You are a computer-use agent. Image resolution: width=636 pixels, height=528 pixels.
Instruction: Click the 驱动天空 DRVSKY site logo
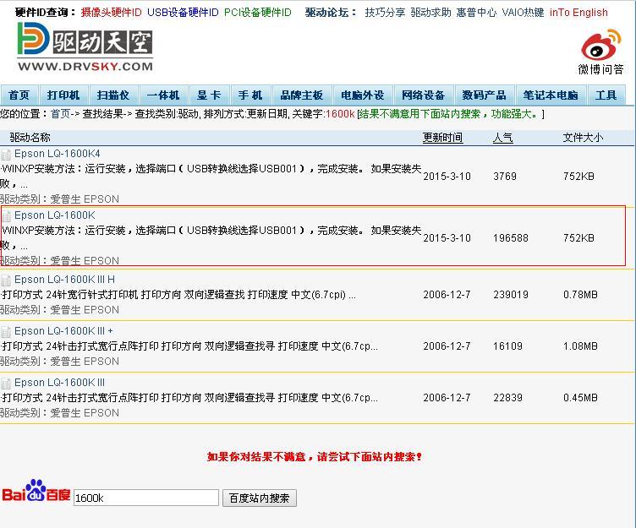[x=85, y=47]
